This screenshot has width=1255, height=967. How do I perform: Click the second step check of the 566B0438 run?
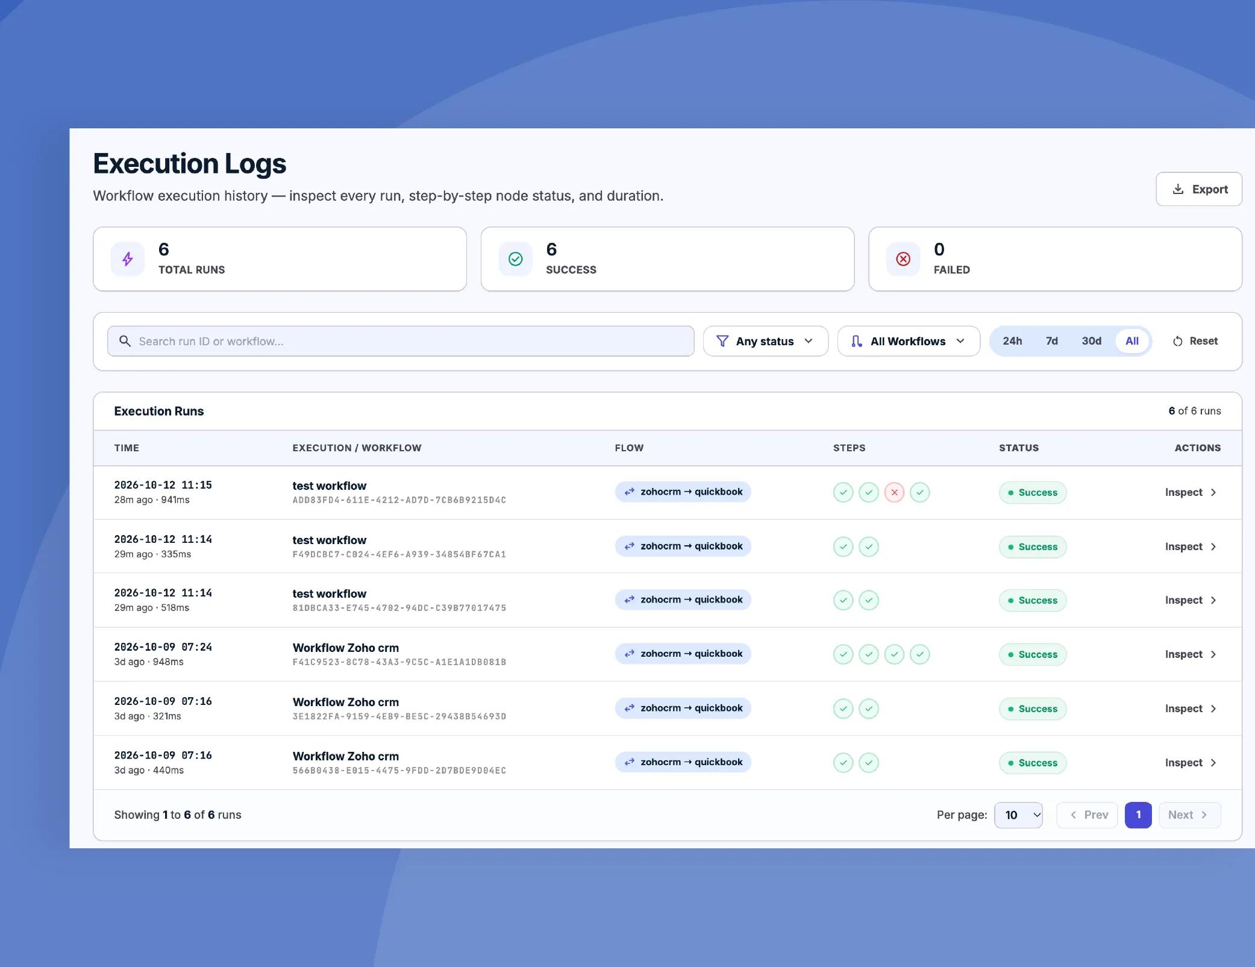(x=868, y=763)
